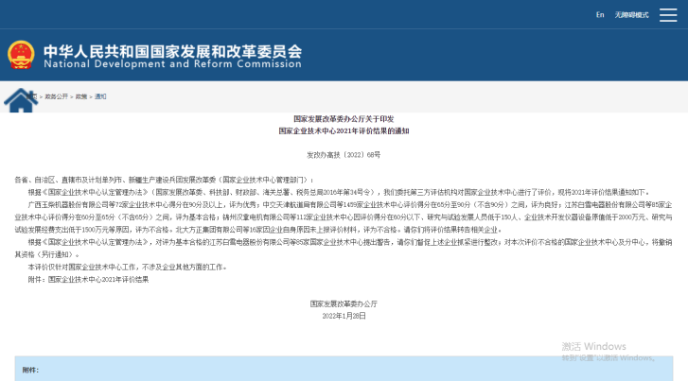688x381 pixels.
Task: Click the notice title line 国家发展改革委办公厅关于印发
Action: [344, 119]
